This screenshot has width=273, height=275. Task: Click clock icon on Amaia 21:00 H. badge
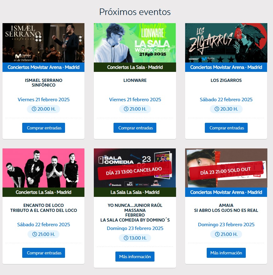click(x=217, y=234)
